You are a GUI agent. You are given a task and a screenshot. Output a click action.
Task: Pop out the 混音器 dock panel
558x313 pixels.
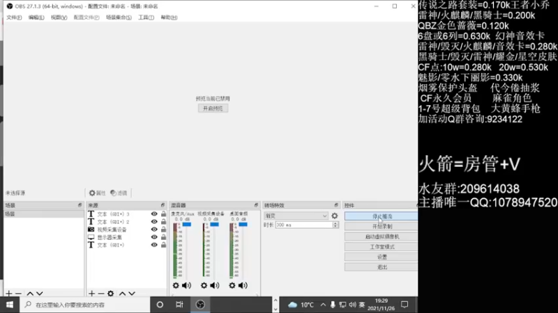[x=256, y=205]
